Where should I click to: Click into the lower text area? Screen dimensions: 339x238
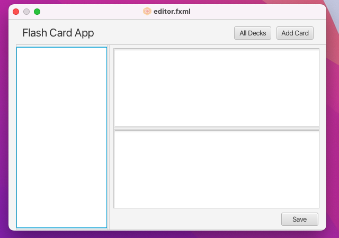click(x=217, y=169)
